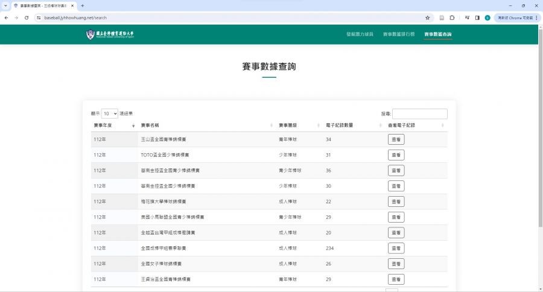Click 查看 button for 梅花旗大學棒球錦標賽
This screenshot has height=292, width=543.
[x=396, y=202]
